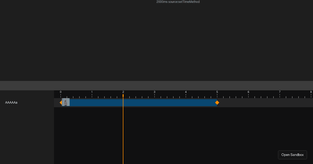This screenshot has height=164, width=313.
Task: Click the 1 mark on the ruler
Action: 92,92
